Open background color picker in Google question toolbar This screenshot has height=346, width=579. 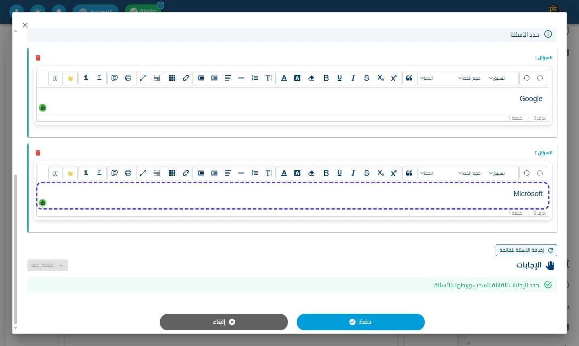tap(298, 78)
